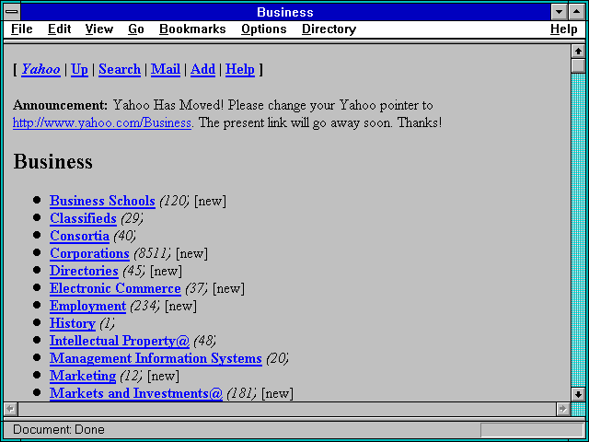Click the Business page heading
Screen dimensions: 589x442
point(53,162)
